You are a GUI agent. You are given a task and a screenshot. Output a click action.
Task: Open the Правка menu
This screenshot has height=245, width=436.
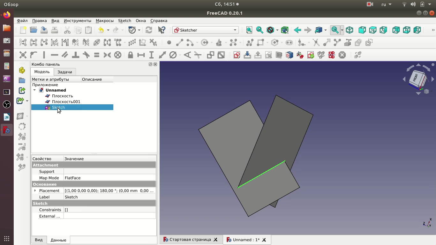click(39, 20)
